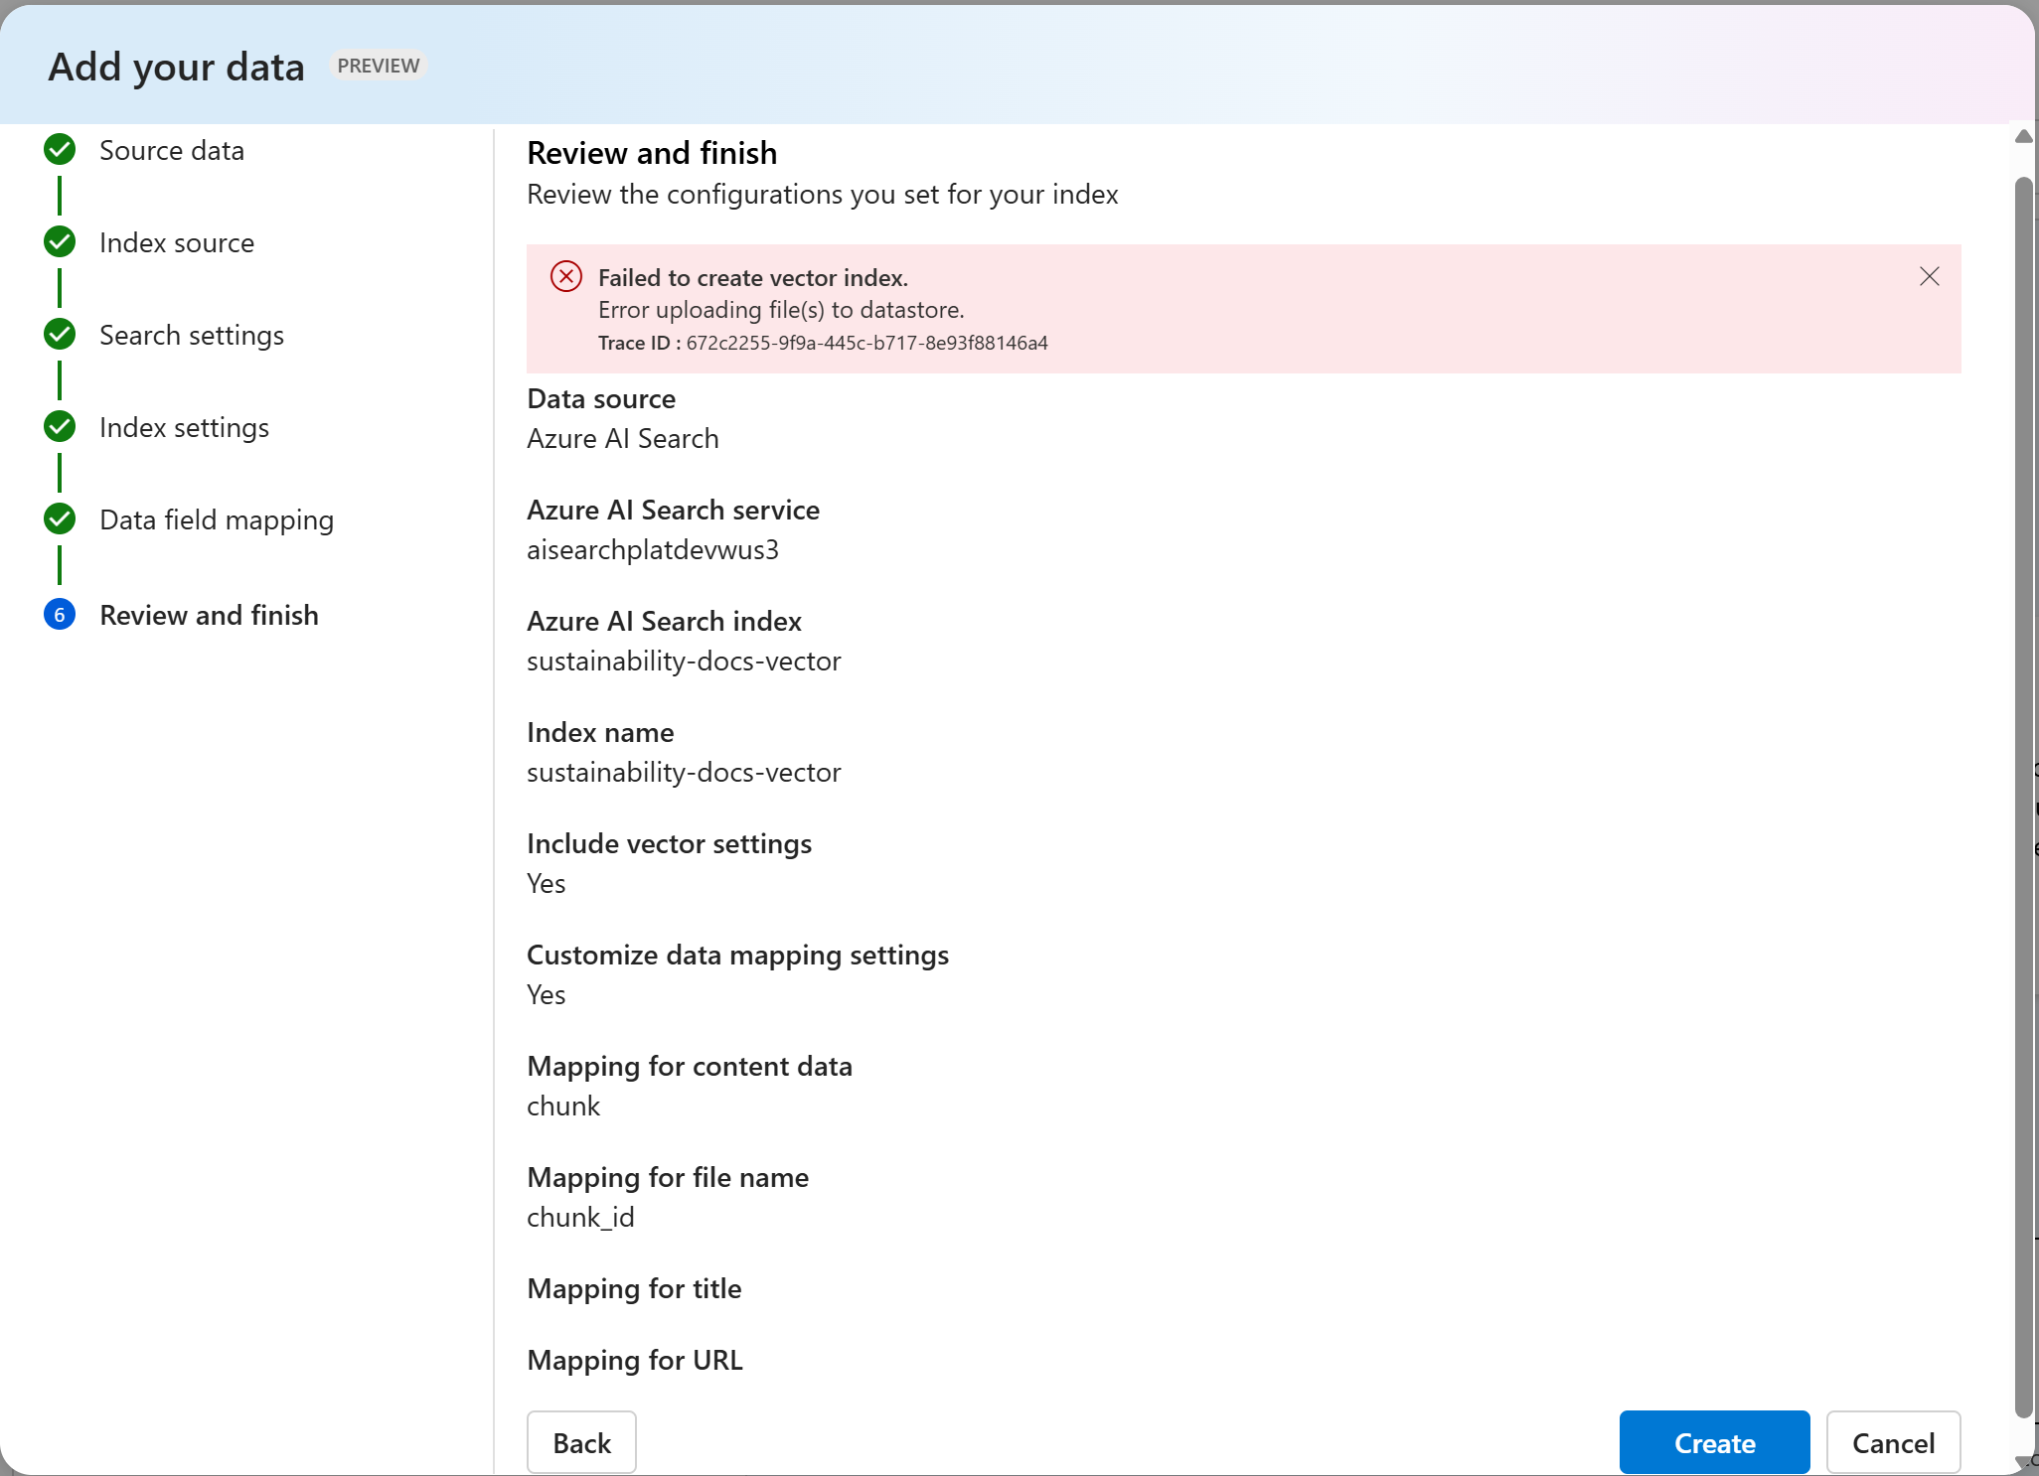Screen dimensions: 2039x1476
Task: Click the red error icon in banner
Action: (566, 277)
